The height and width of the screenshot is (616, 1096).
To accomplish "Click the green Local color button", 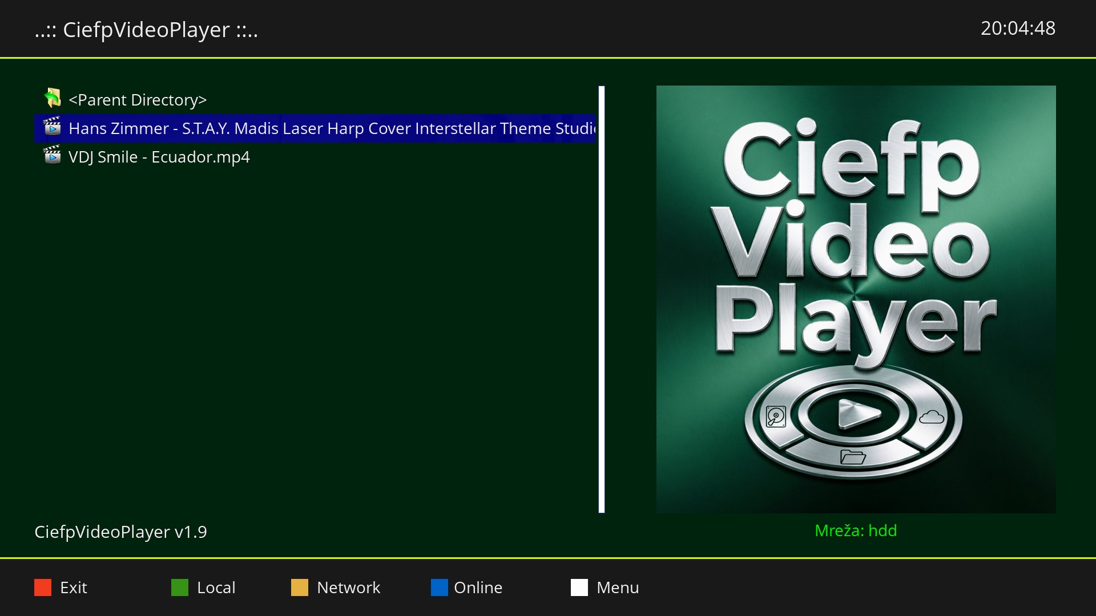I will click(x=180, y=587).
